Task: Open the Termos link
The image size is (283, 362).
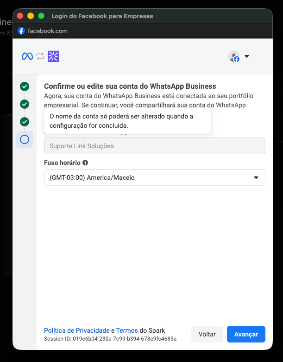Action: click(x=127, y=330)
